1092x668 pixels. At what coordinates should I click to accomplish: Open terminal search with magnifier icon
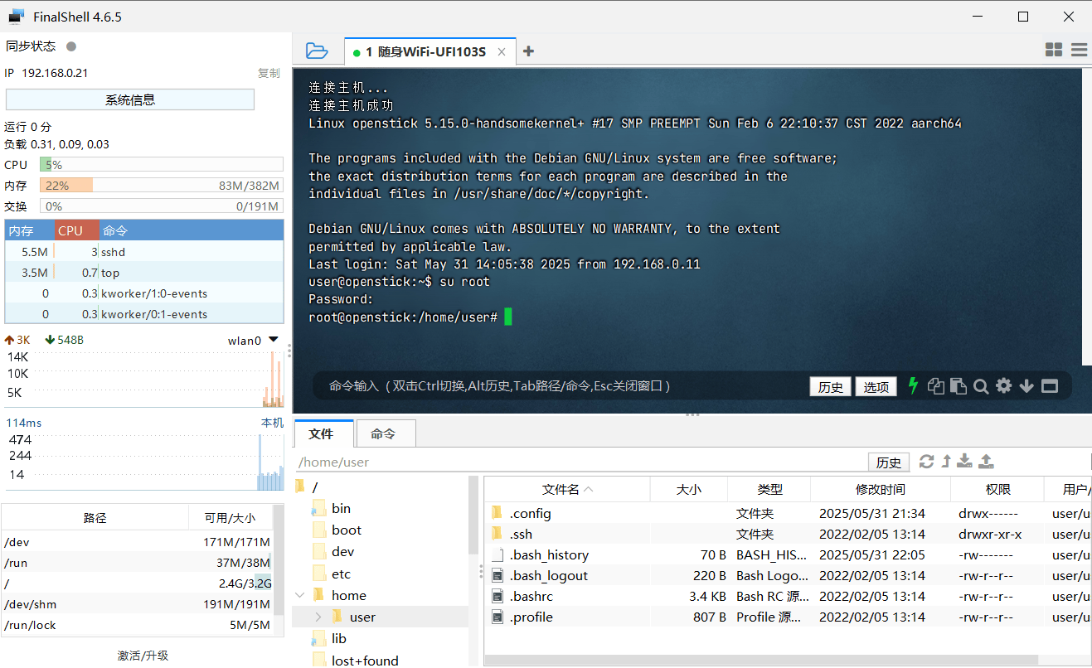[x=981, y=386]
